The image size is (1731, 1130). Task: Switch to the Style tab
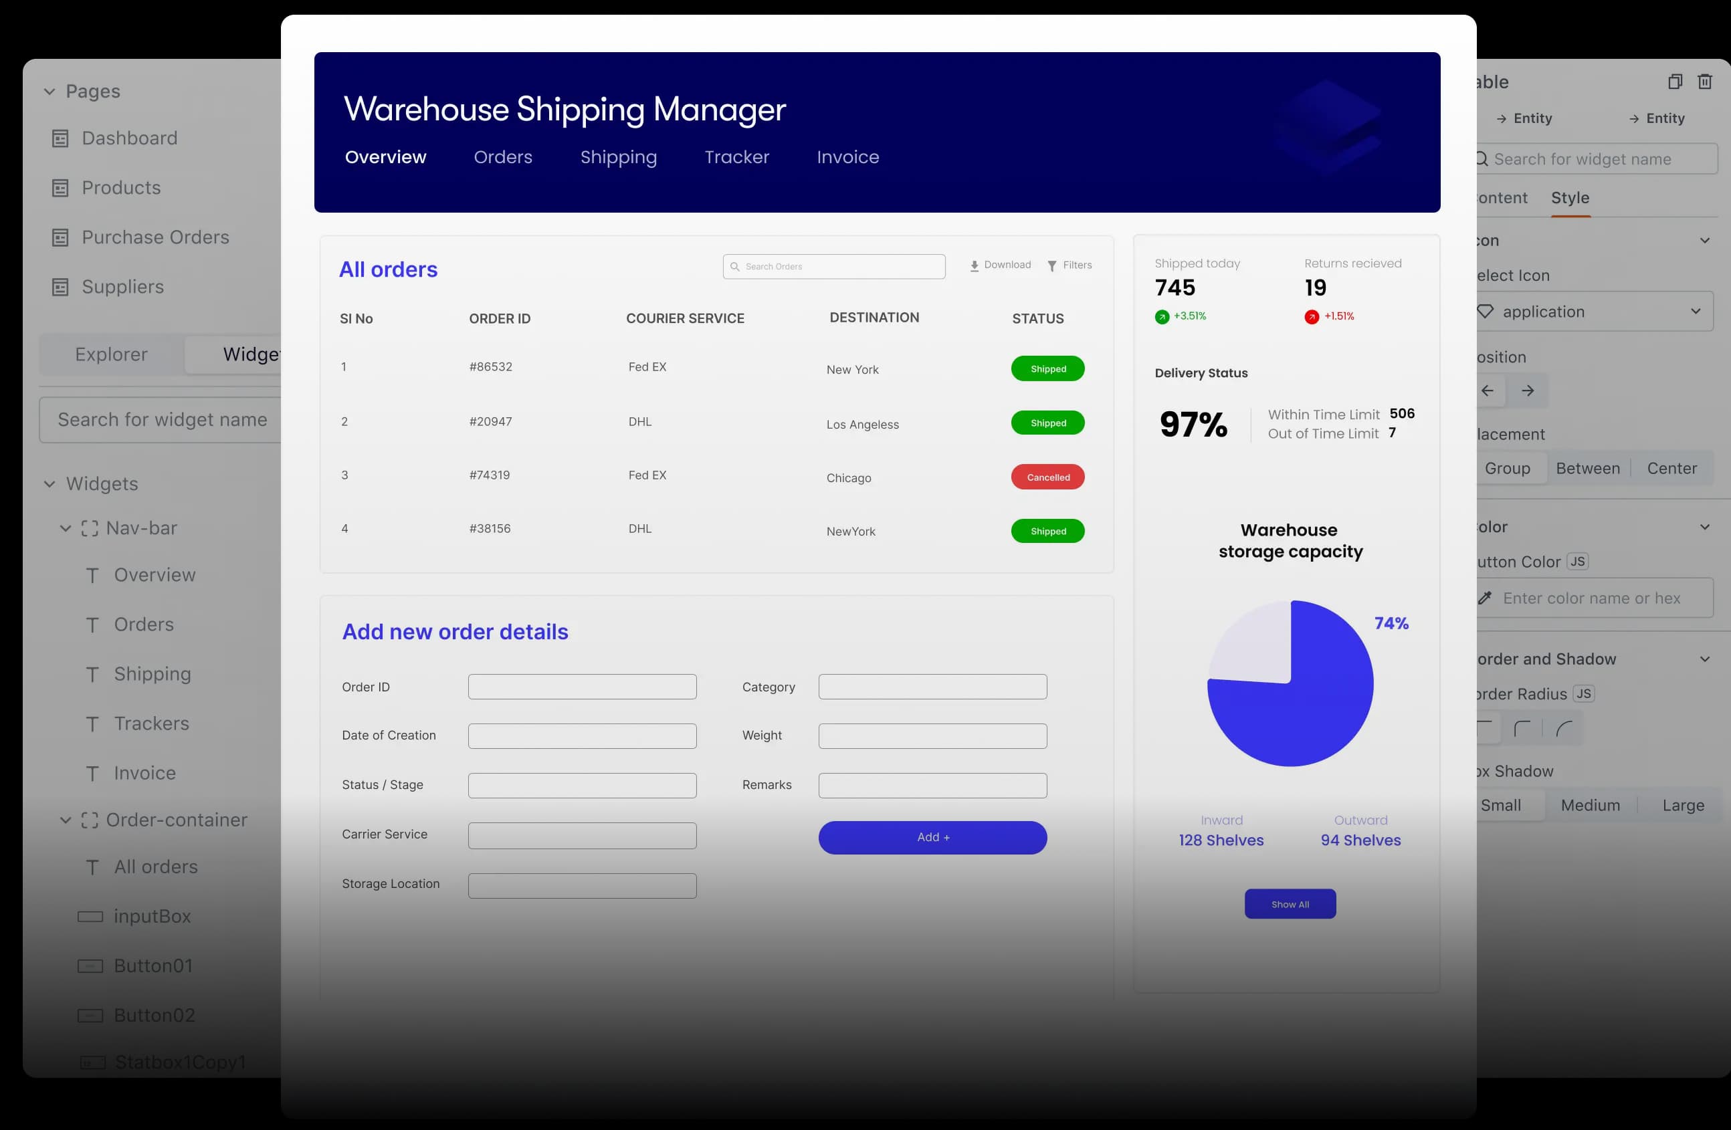point(1570,197)
